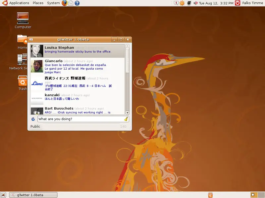Image resolution: width=265 pixels, height=198 pixels.
Task: Open the mail client launcher in the panel
Action: [x=71, y=3]
